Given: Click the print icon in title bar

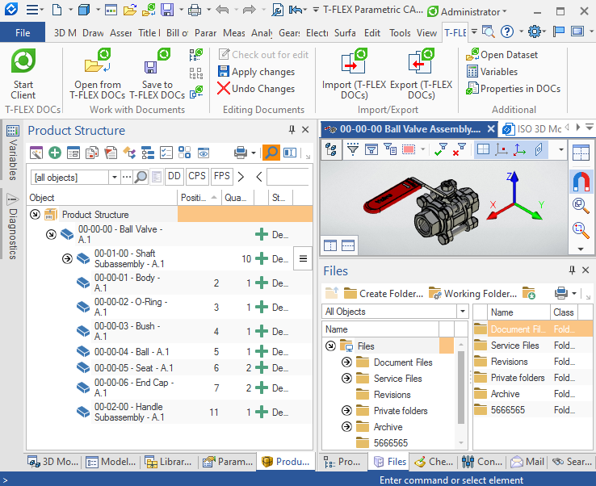Looking at the screenshot, I should 195,10.
